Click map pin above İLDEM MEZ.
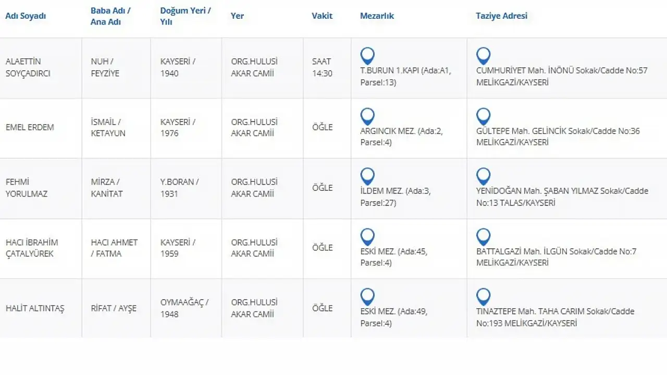Image resolution: width=667 pixels, height=377 pixels. (367, 176)
